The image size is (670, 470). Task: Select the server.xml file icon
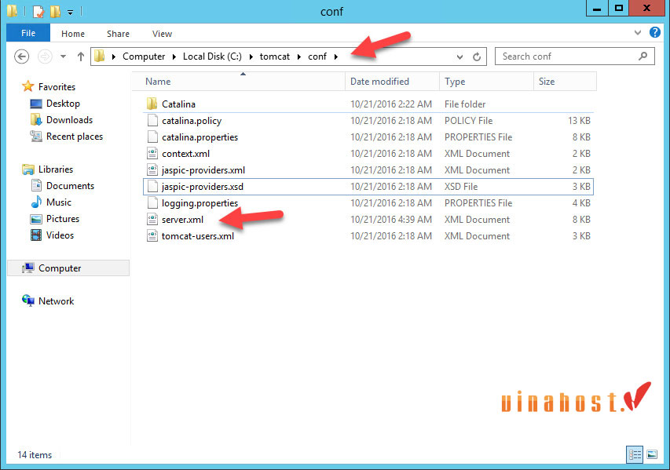[x=152, y=220]
